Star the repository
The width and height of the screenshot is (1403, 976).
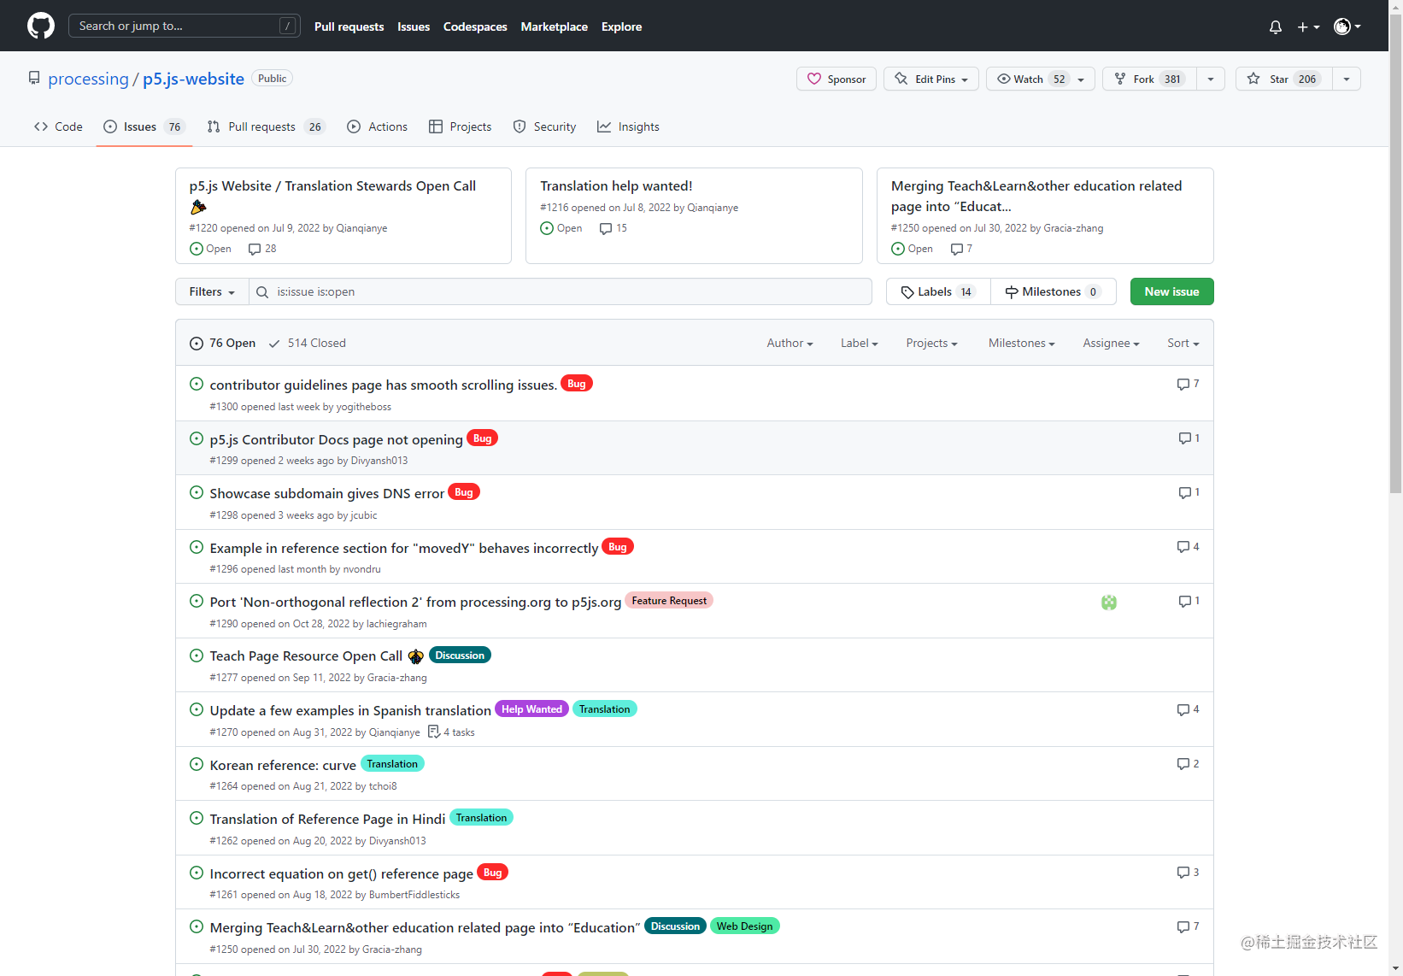(x=1283, y=79)
